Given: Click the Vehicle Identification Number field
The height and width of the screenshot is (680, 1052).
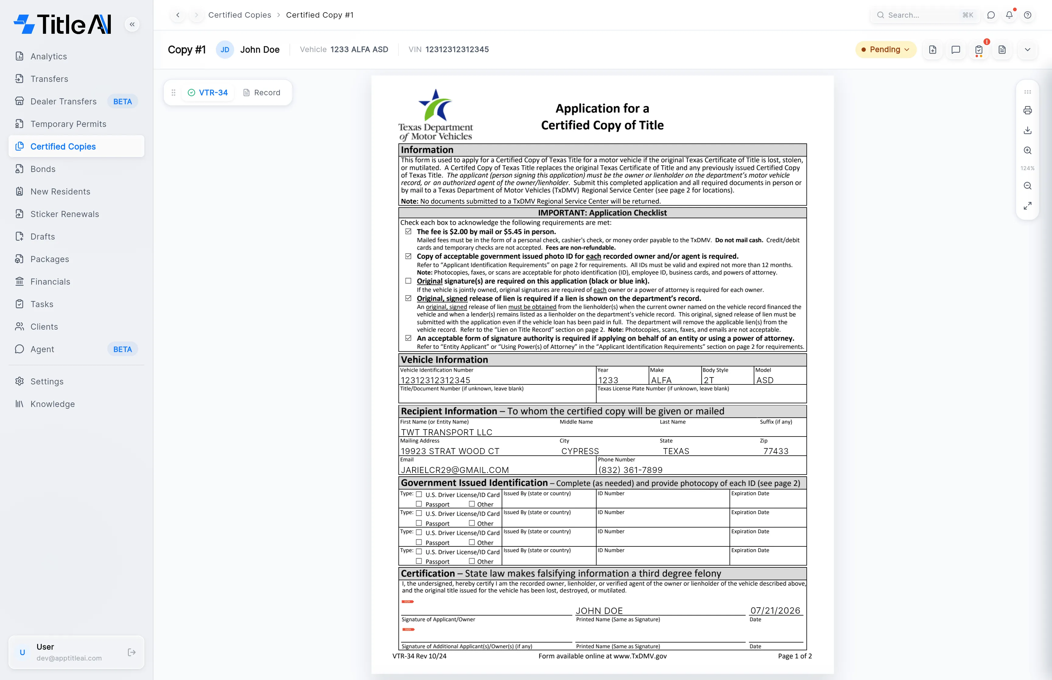Looking at the screenshot, I should pos(497,380).
